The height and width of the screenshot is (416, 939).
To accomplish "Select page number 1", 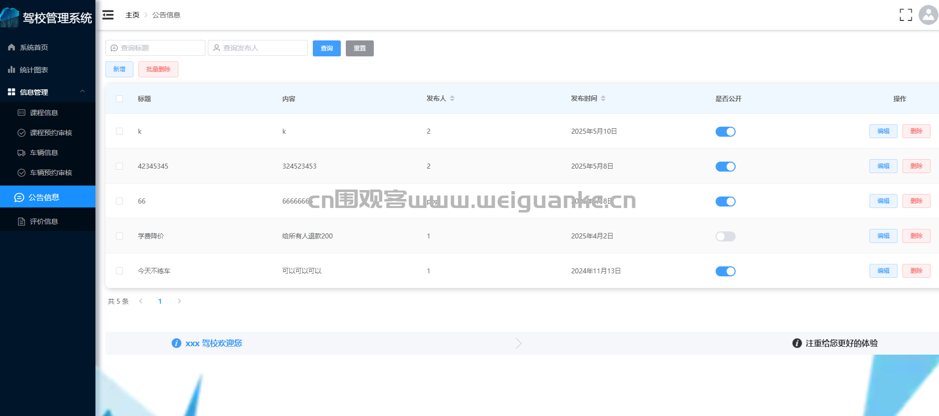I will pyautogui.click(x=160, y=301).
